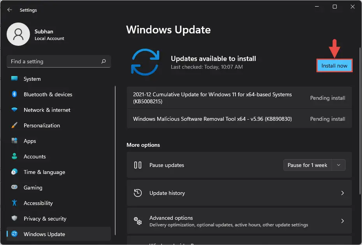
Task: Click Pending install status for KB890830
Action: point(328,119)
